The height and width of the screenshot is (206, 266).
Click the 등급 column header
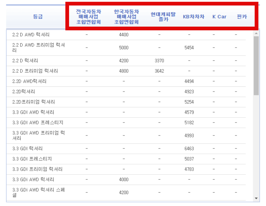[x=38, y=17]
